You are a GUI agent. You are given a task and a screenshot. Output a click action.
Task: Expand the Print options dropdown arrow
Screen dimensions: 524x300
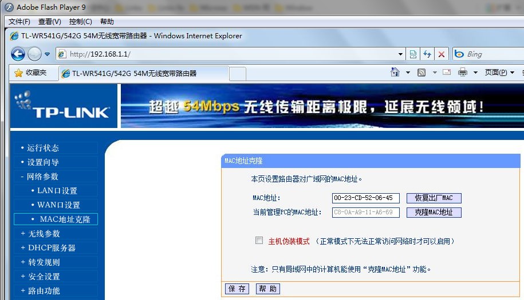click(x=475, y=73)
